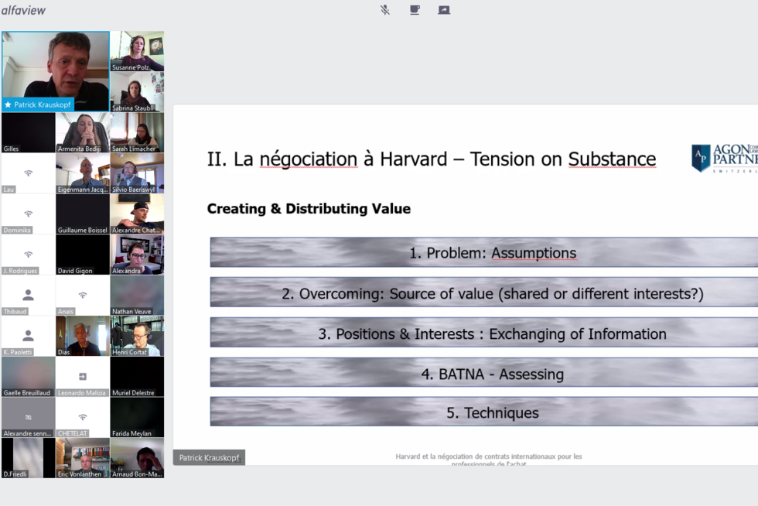Image resolution: width=758 pixels, height=506 pixels.
Task: Select Eric Vonlanthen's video tile
Action: click(83, 457)
